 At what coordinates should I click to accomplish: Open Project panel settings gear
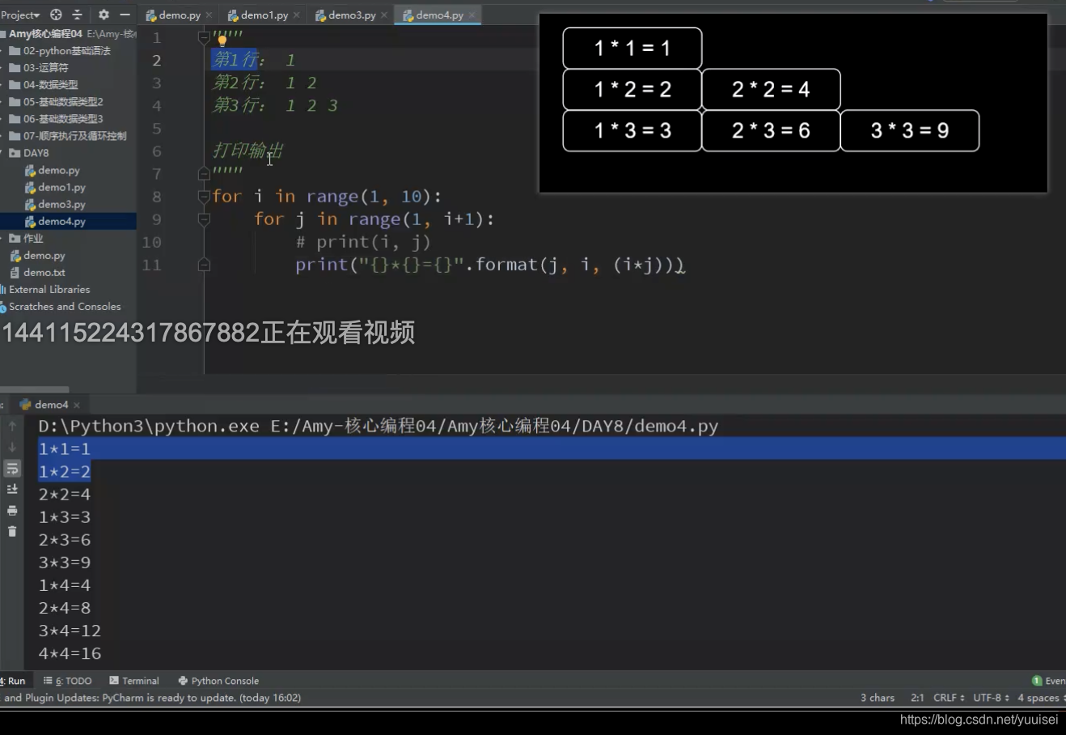[x=104, y=15]
